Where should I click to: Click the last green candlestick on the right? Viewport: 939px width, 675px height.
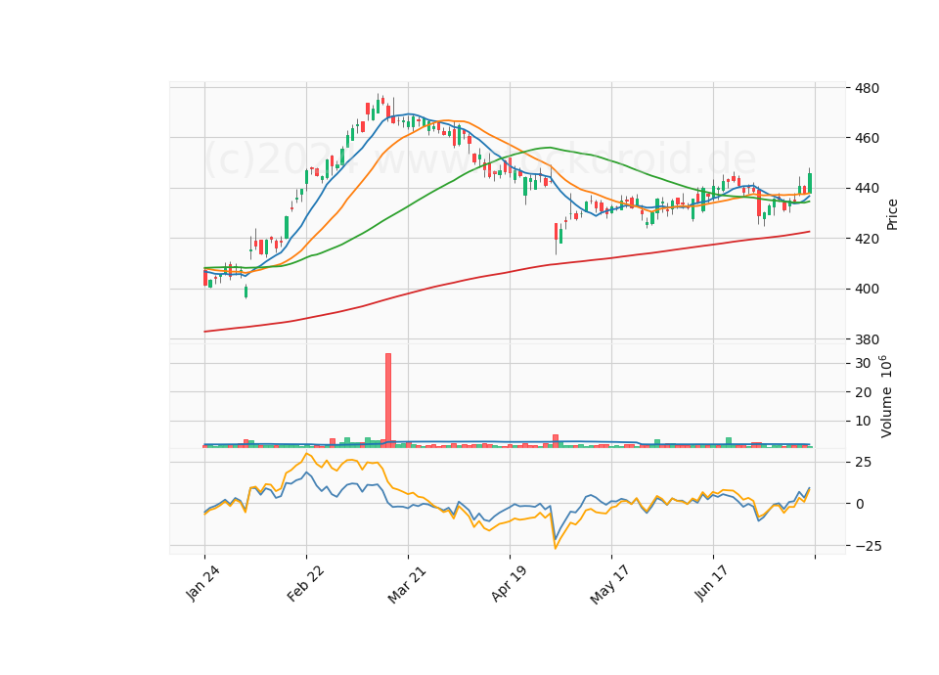[x=810, y=183]
